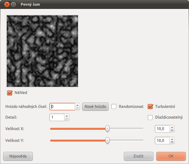Image resolution: width=189 pixels, height=164 pixels.
Task: Cancel dialog with Zrušit button
Action: point(138,156)
